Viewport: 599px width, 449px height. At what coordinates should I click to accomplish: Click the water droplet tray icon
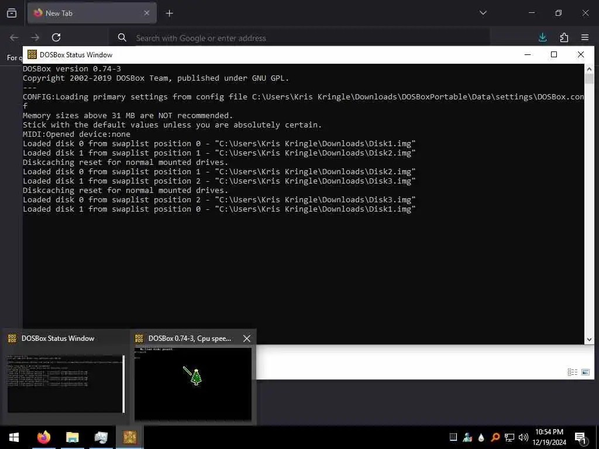(x=481, y=437)
